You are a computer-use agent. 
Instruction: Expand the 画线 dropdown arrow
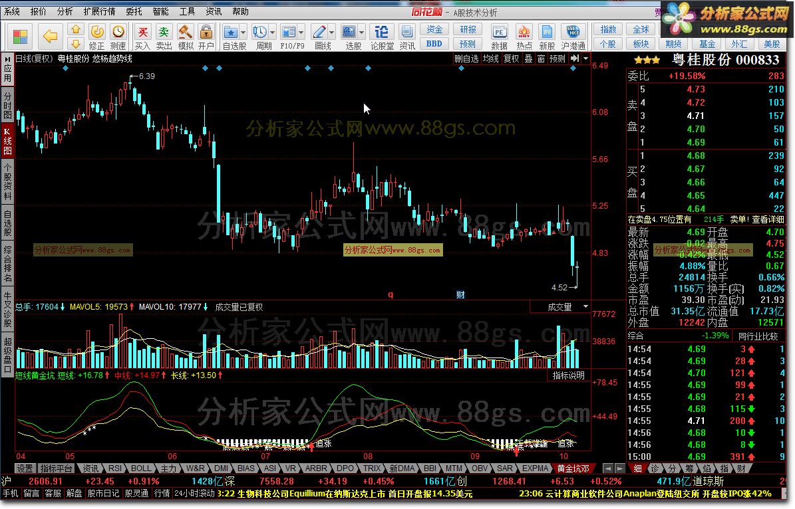tap(331, 33)
